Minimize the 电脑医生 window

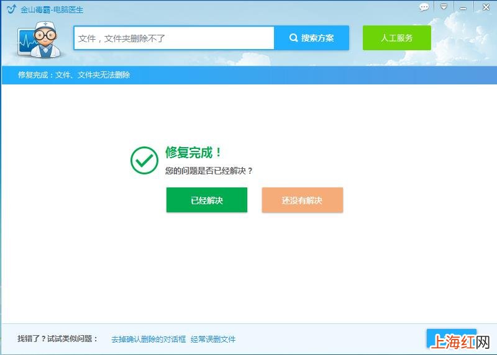(x=463, y=8)
